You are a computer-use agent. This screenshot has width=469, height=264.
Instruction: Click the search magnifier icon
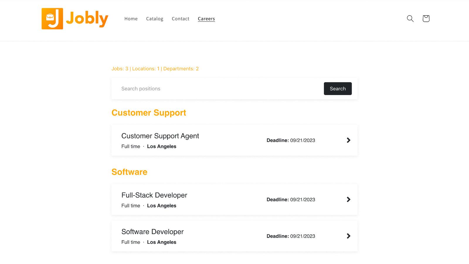click(x=410, y=18)
